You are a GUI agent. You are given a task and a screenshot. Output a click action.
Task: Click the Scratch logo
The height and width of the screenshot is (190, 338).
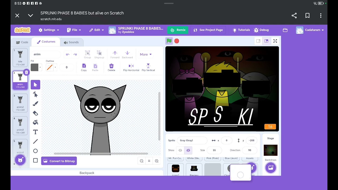click(22, 30)
